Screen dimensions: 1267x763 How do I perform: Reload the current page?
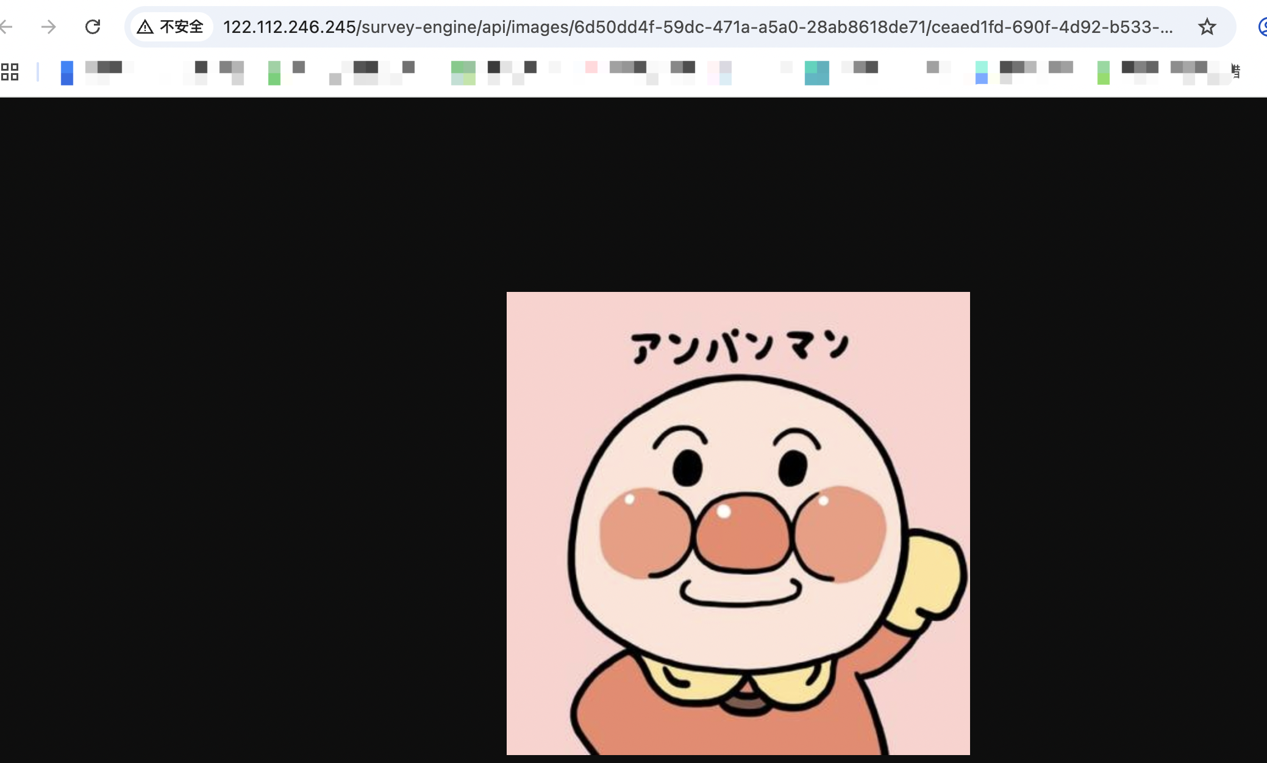[93, 27]
